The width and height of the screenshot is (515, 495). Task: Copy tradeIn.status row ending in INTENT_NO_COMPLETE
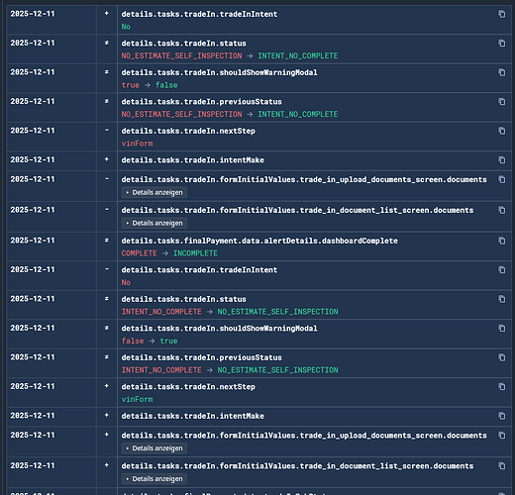coord(502,44)
